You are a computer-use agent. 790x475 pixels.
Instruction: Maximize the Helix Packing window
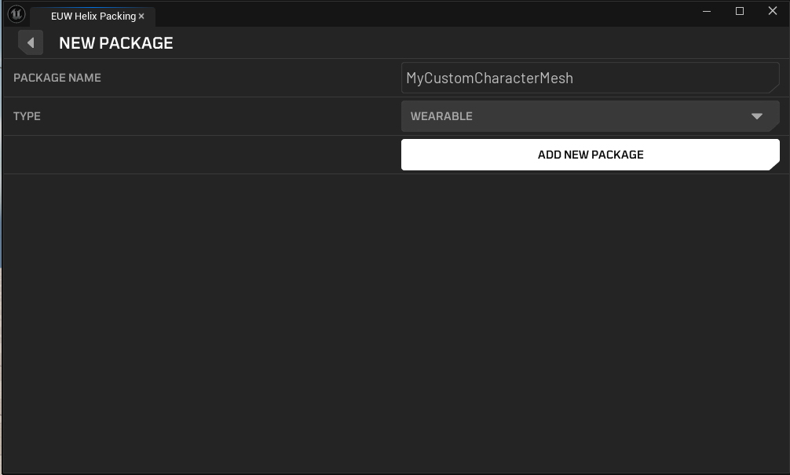(x=739, y=11)
